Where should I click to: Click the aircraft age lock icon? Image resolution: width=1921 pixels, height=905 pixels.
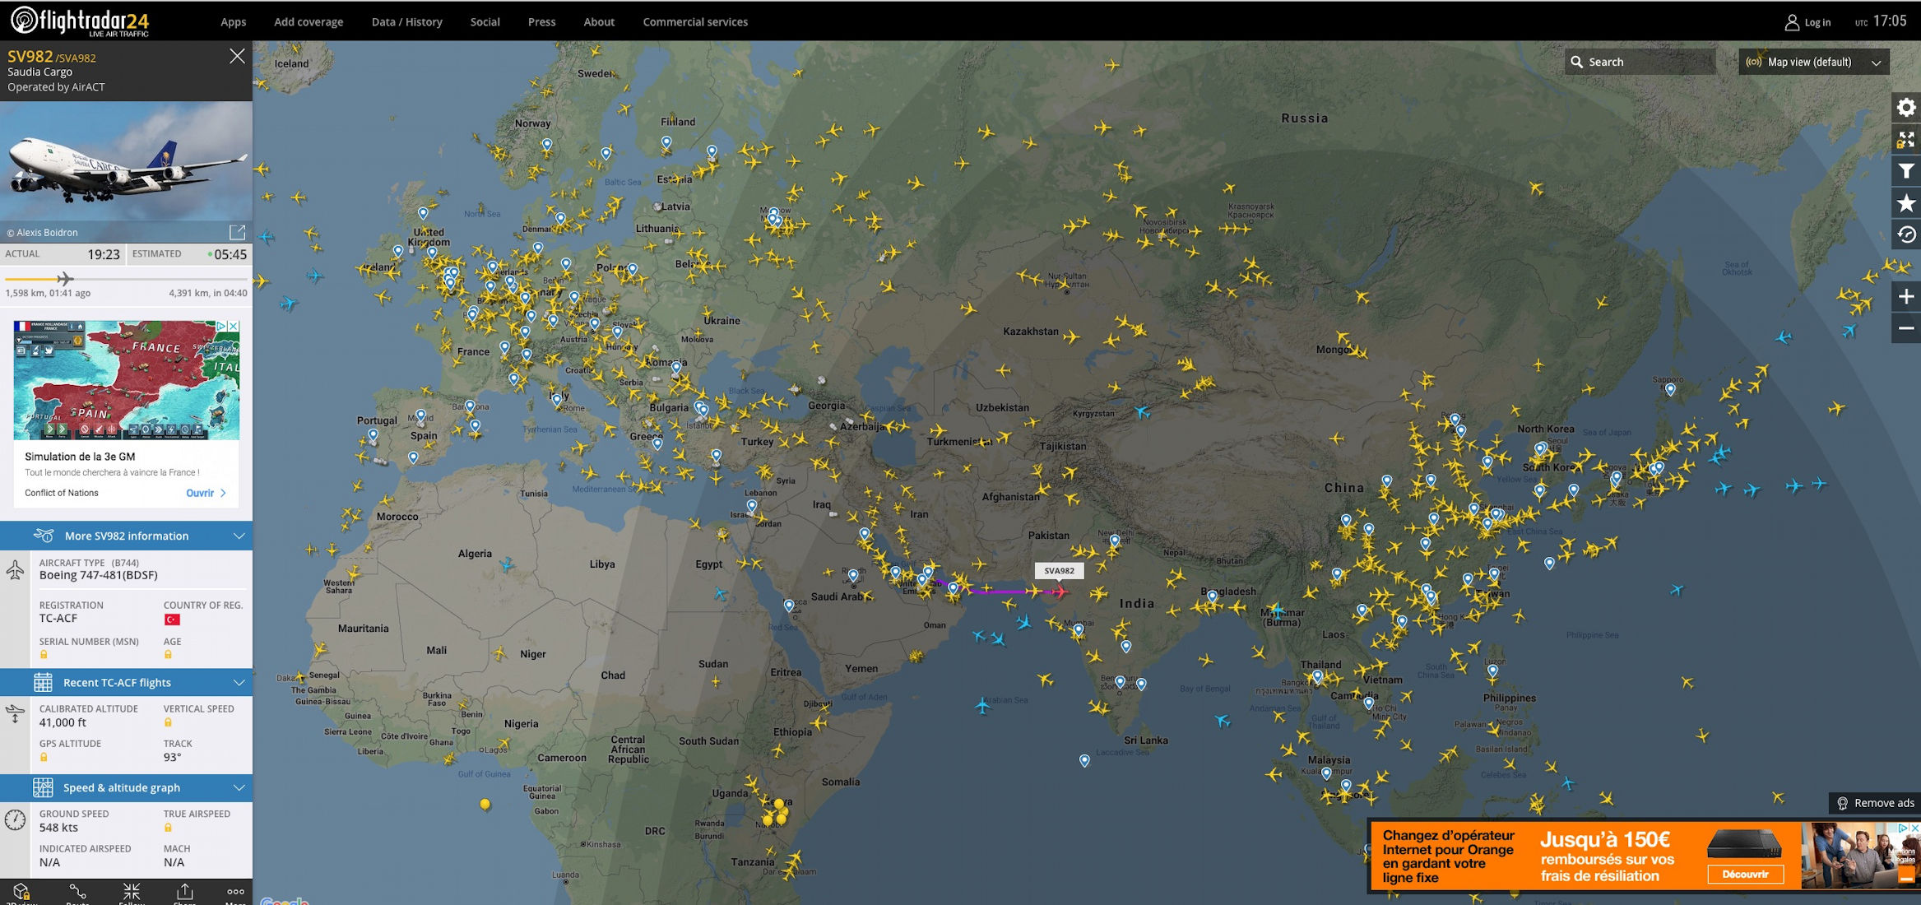point(168,655)
